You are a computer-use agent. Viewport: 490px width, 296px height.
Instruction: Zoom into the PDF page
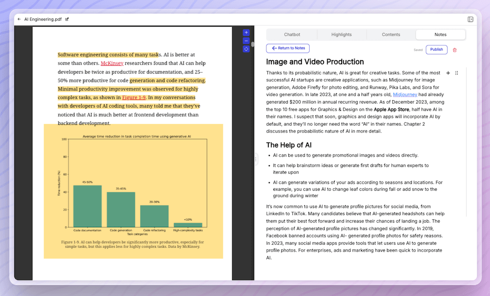coord(246,32)
